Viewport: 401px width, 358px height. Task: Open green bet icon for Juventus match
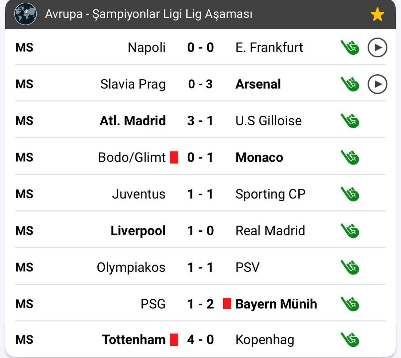click(350, 194)
